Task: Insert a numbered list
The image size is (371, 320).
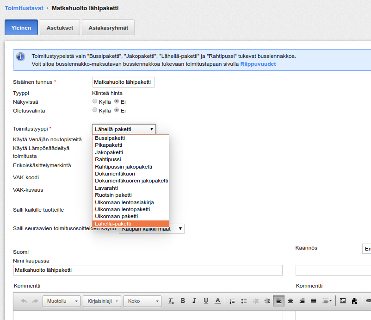Action: pyautogui.click(x=232, y=301)
